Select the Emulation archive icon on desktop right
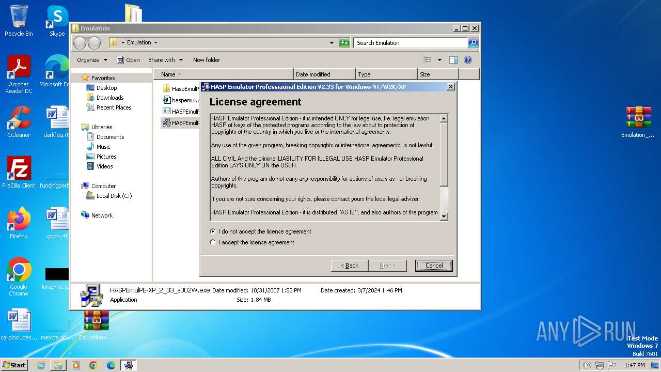Image resolution: width=661 pixels, height=372 pixels. [x=638, y=122]
